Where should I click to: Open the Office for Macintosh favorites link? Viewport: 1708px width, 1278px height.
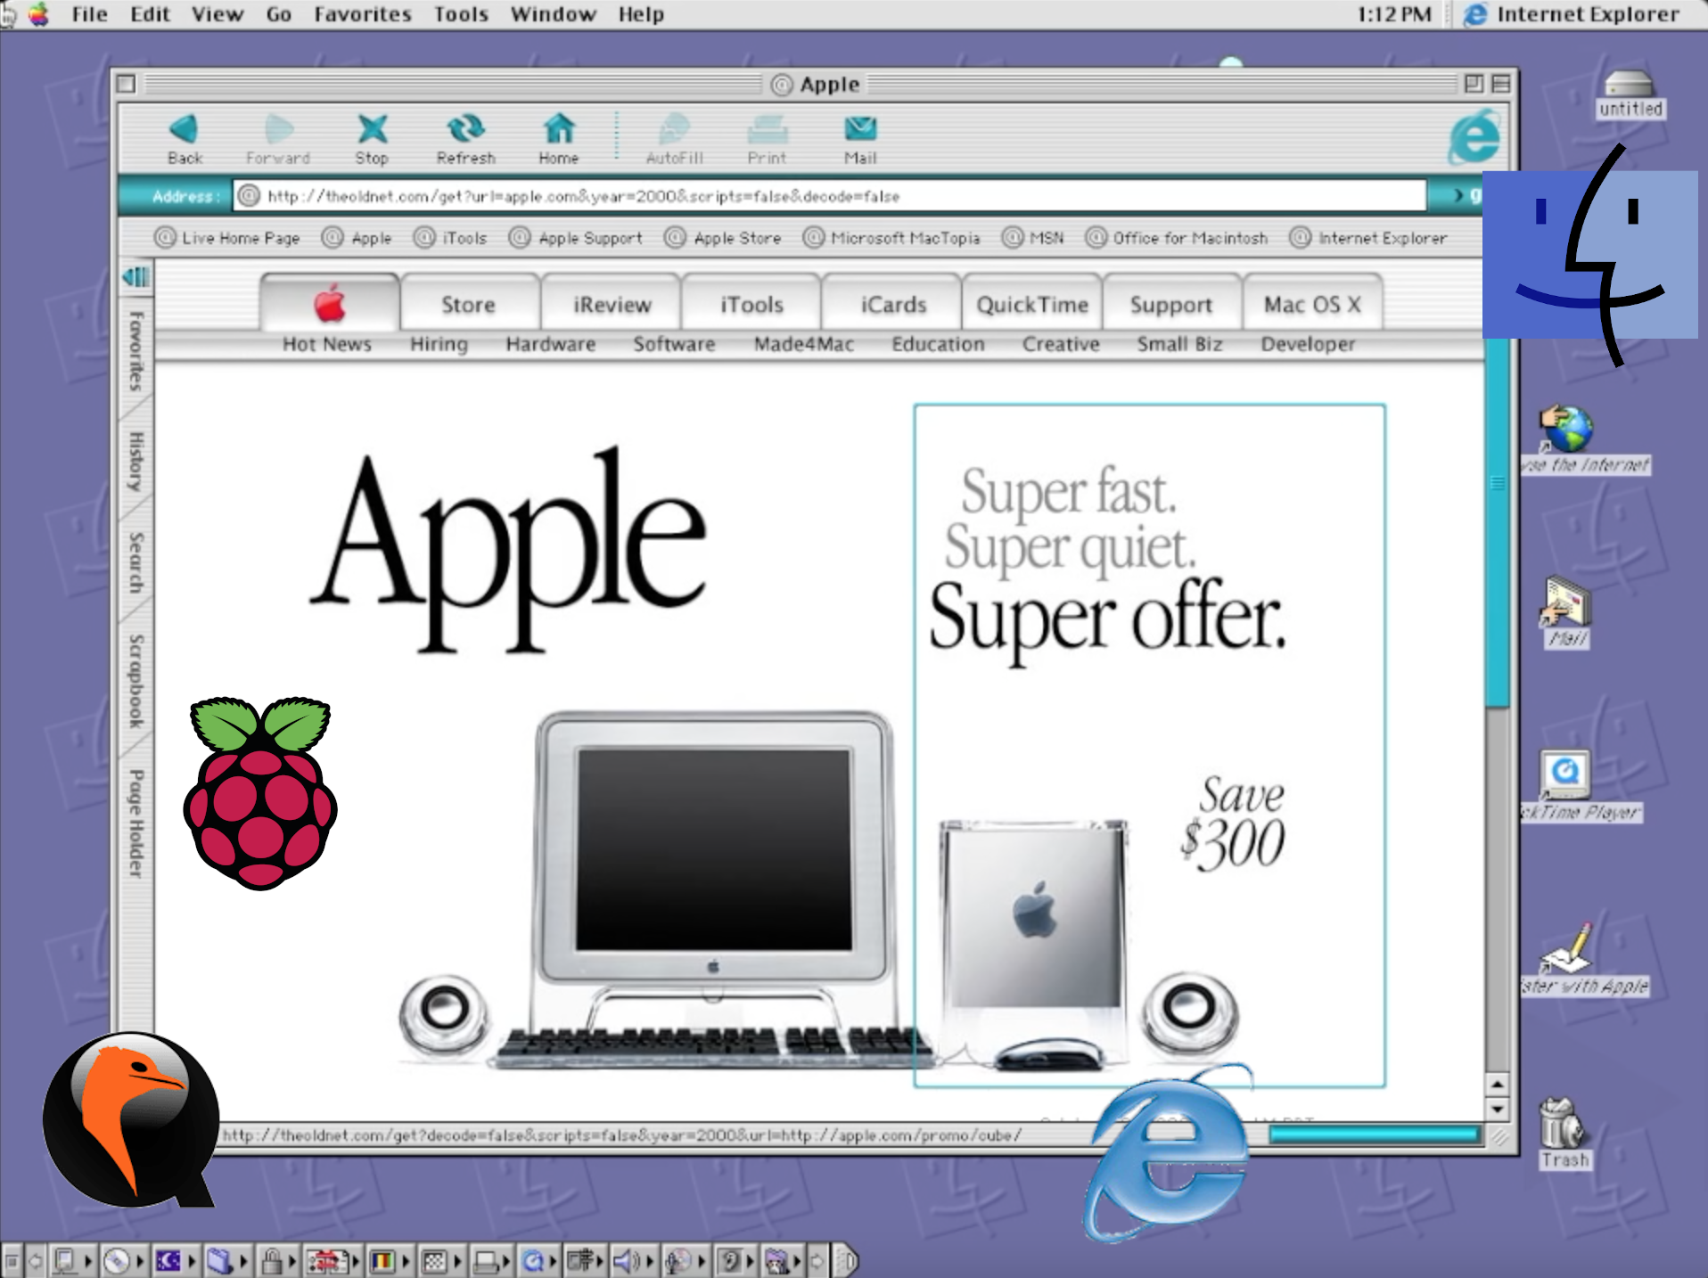point(1177,238)
